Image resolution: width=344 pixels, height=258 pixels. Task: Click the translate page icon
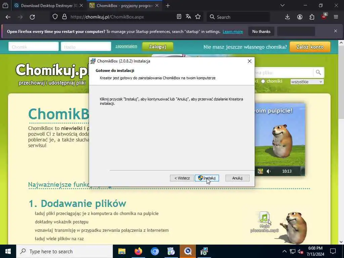coord(188,17)
